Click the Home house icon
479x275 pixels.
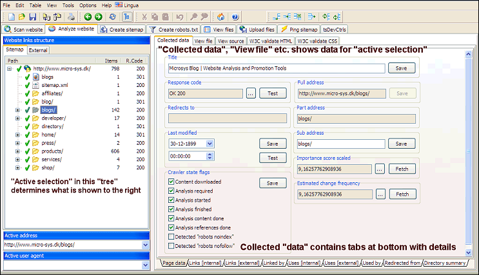pos(220,17)
